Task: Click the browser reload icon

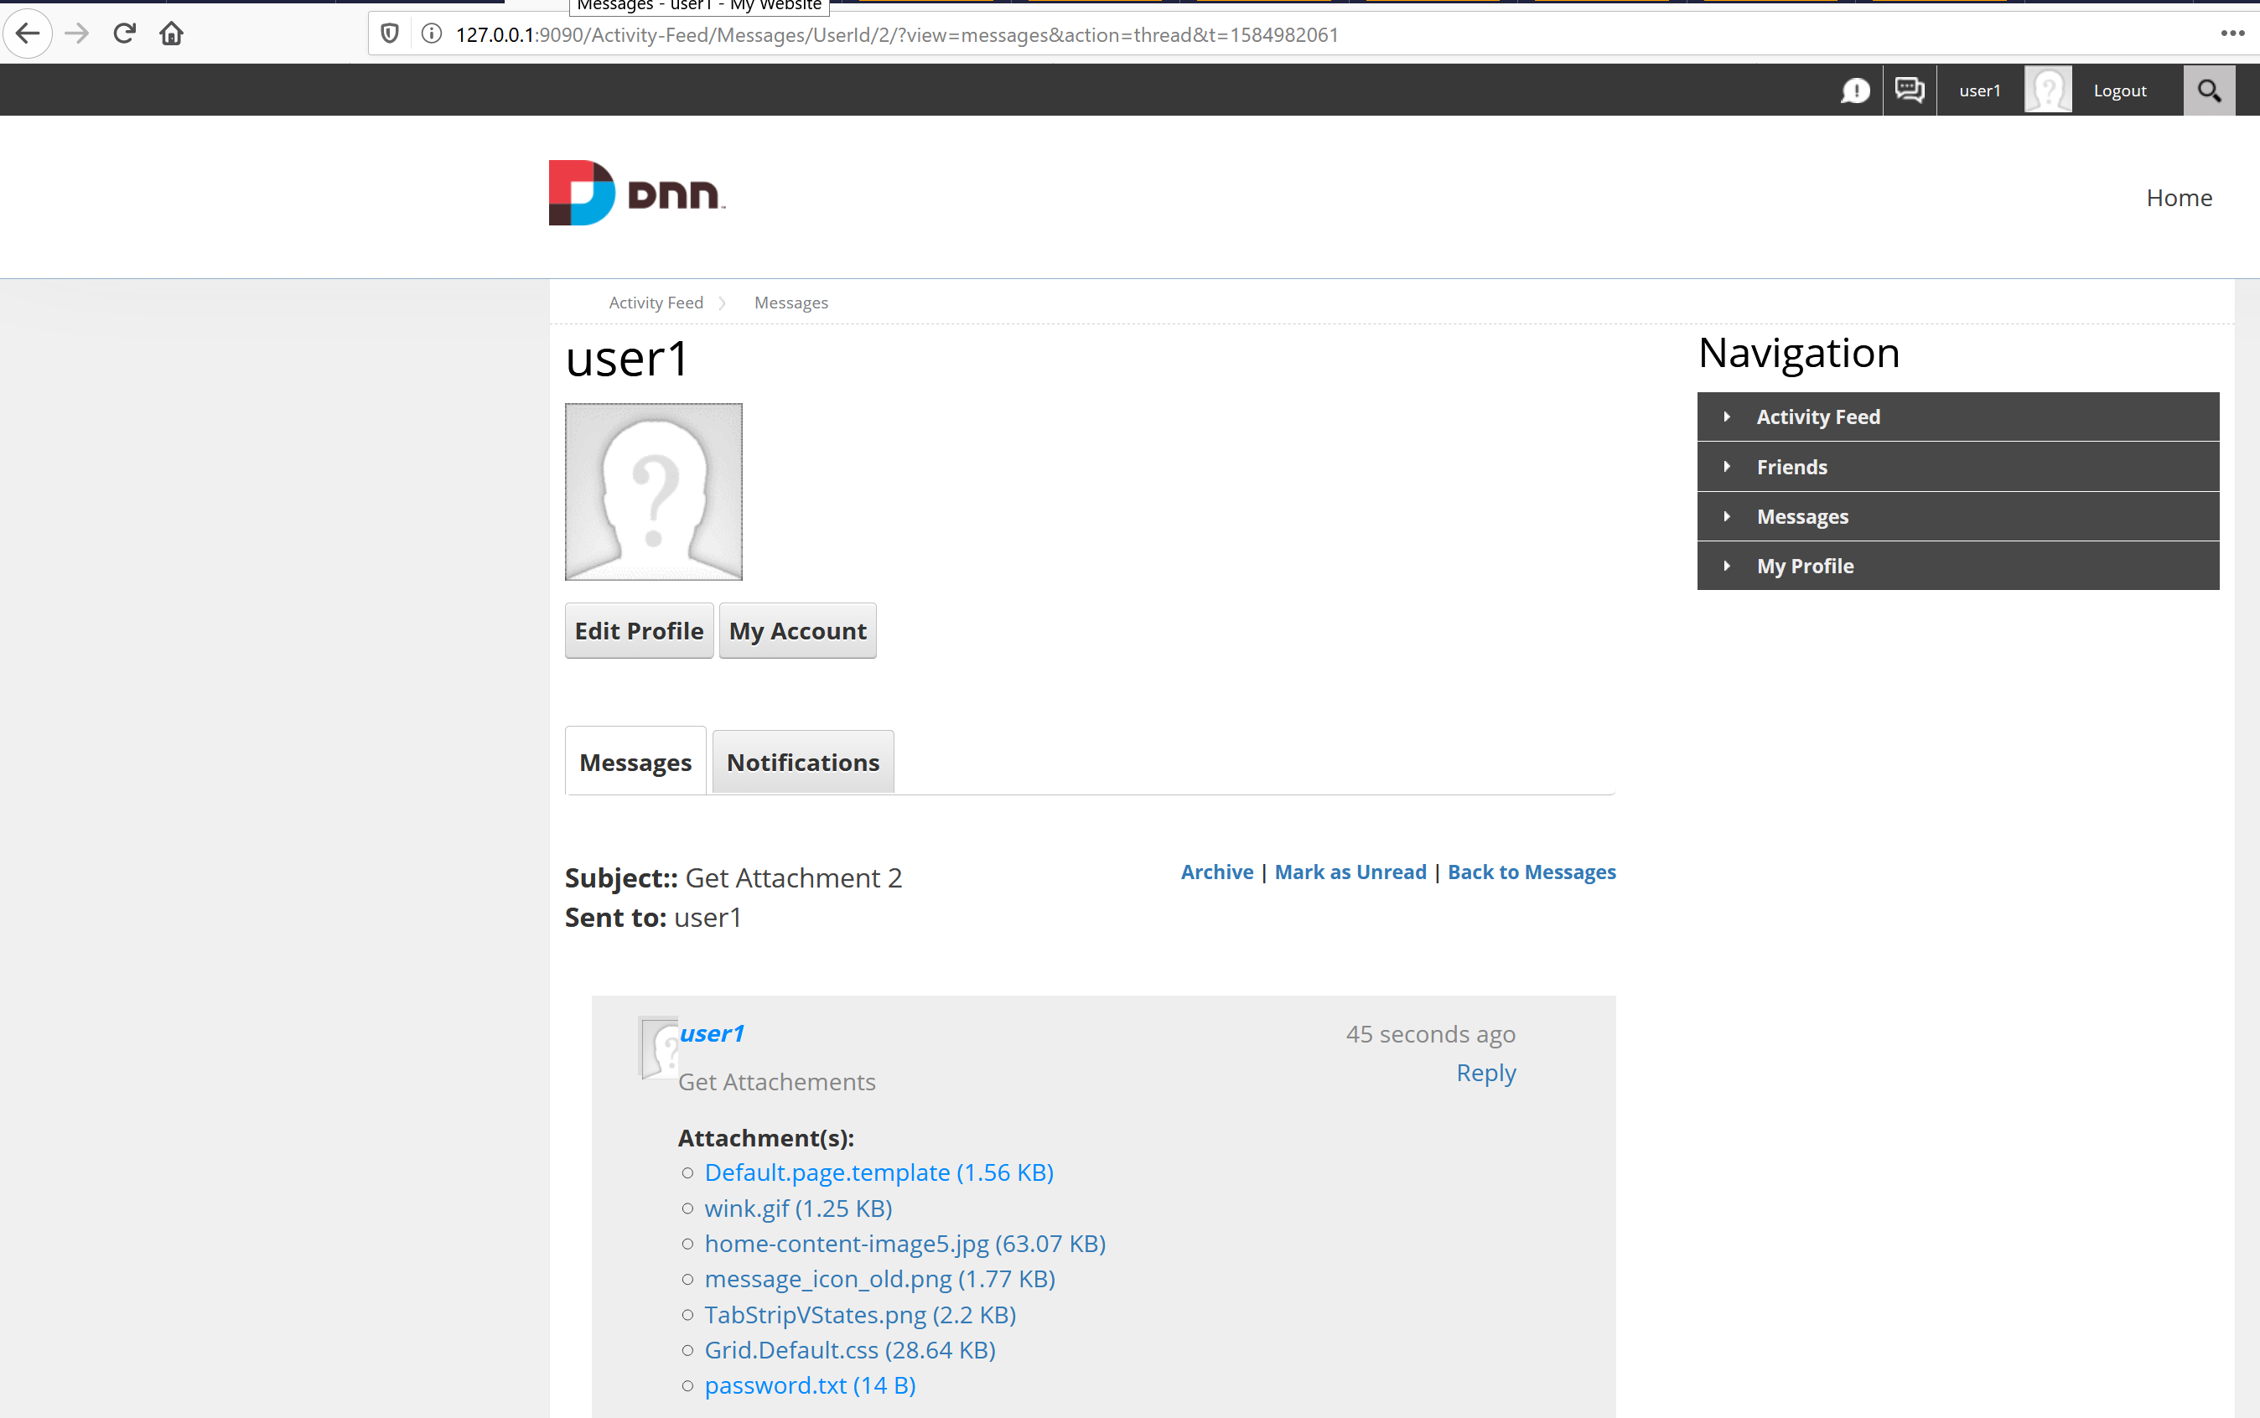Action: (x=124, y=33)
